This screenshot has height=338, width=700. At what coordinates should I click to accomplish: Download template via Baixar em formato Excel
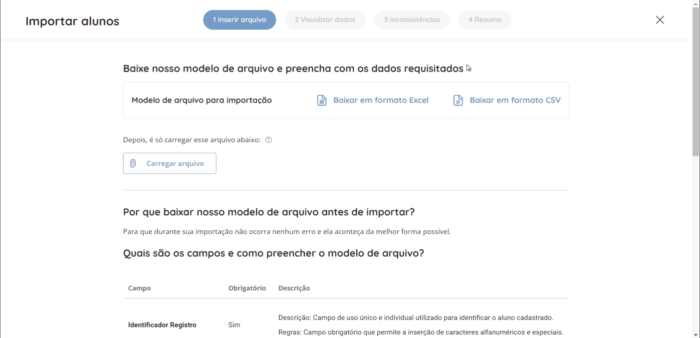(381, 100)
